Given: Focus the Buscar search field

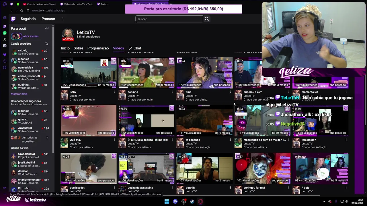Looking at the screenshot, I should (169, 19).
